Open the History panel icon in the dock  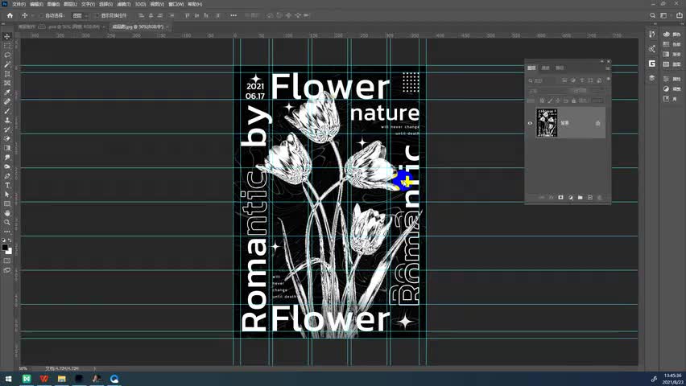652,34
